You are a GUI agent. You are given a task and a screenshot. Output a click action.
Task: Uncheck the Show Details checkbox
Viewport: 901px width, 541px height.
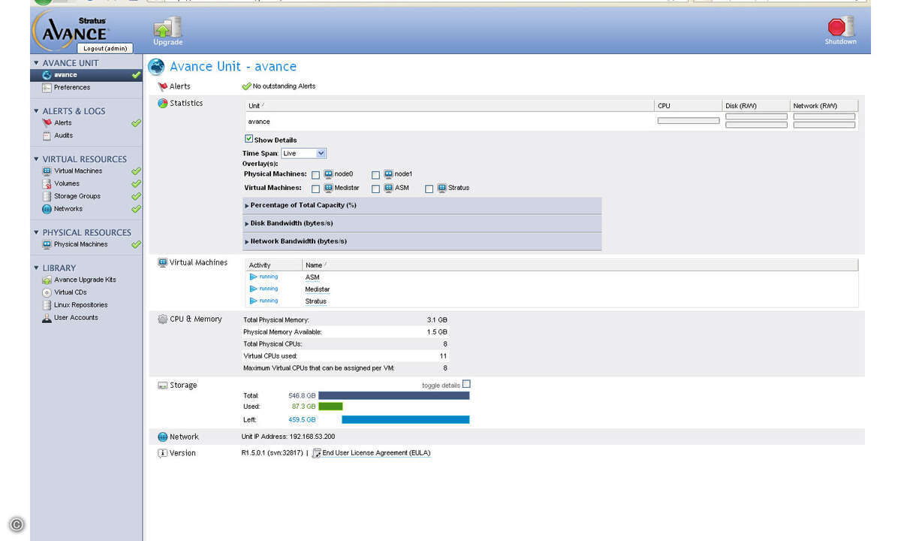249,139
